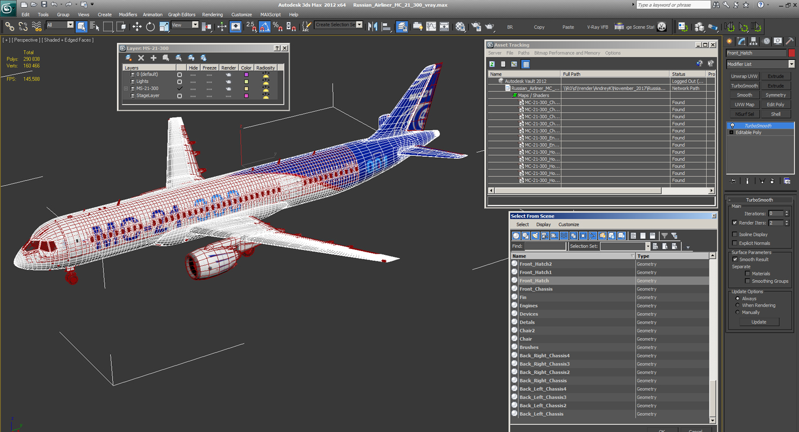Viewport: 799px width, 432px height.
Task: Open the Curve Editor icon
Action: click(x=431, y=26)
